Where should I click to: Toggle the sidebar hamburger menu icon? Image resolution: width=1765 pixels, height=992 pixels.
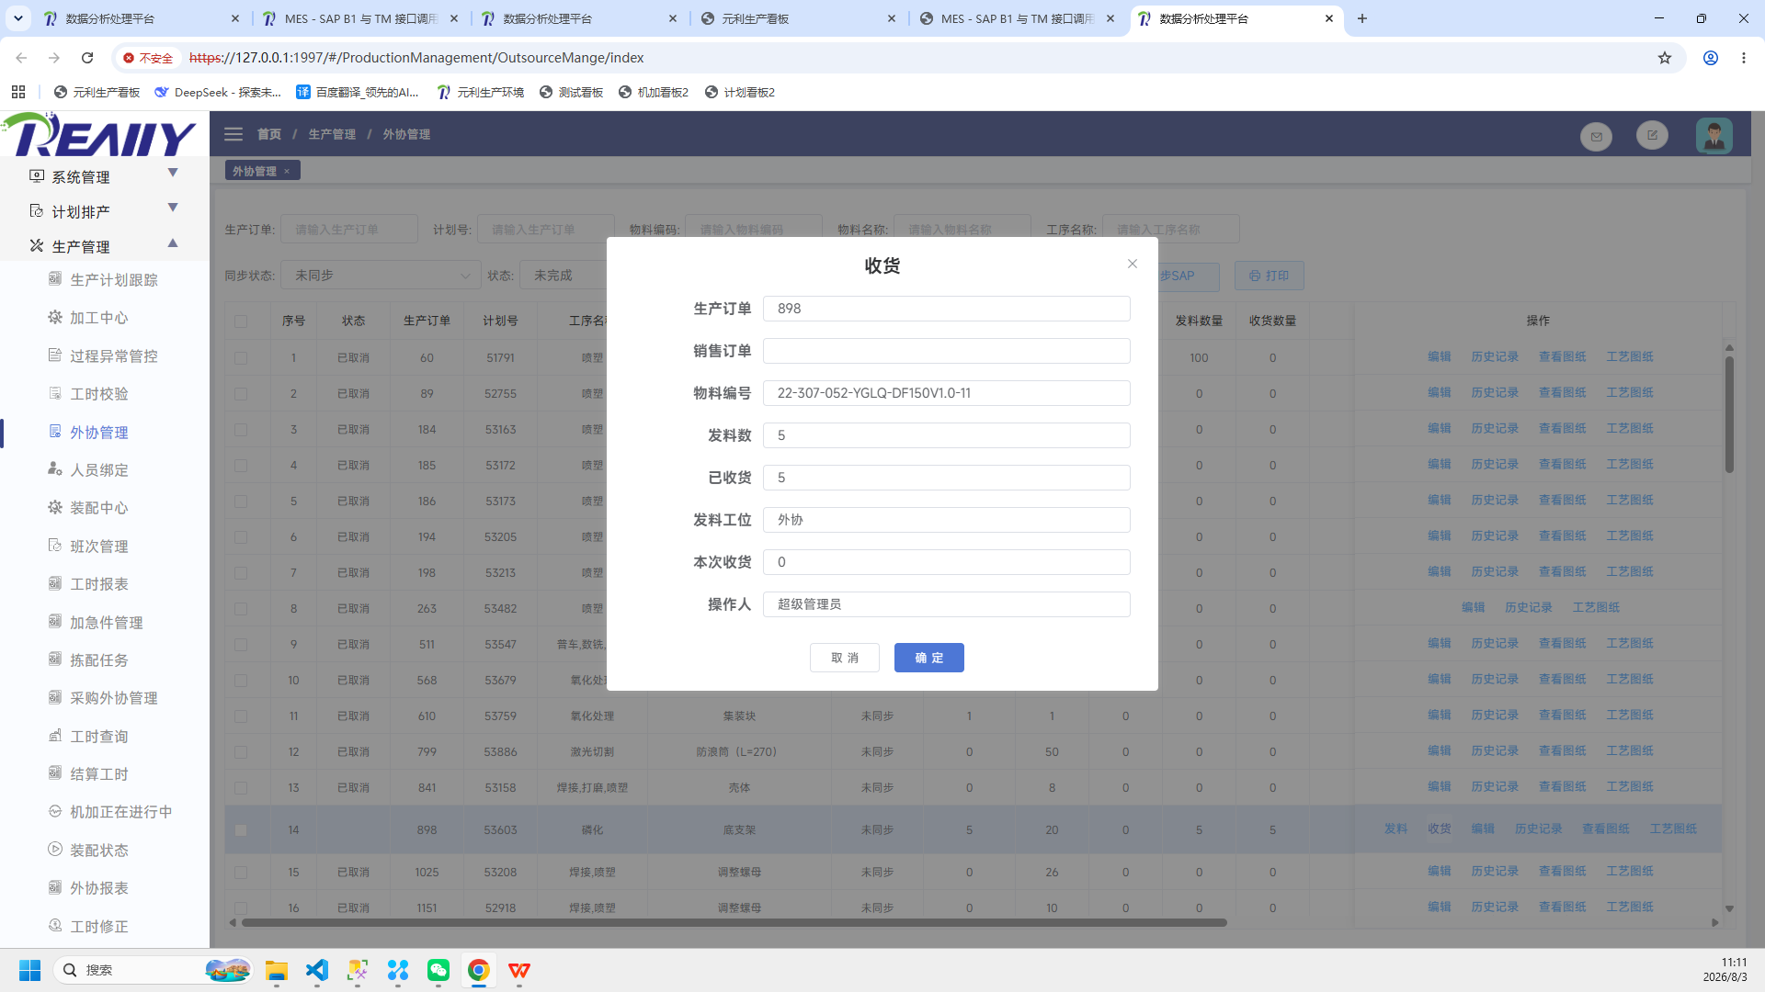[x=233, y=134]
